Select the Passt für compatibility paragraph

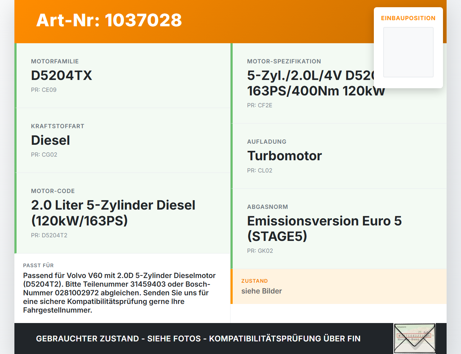coord(120,293)
